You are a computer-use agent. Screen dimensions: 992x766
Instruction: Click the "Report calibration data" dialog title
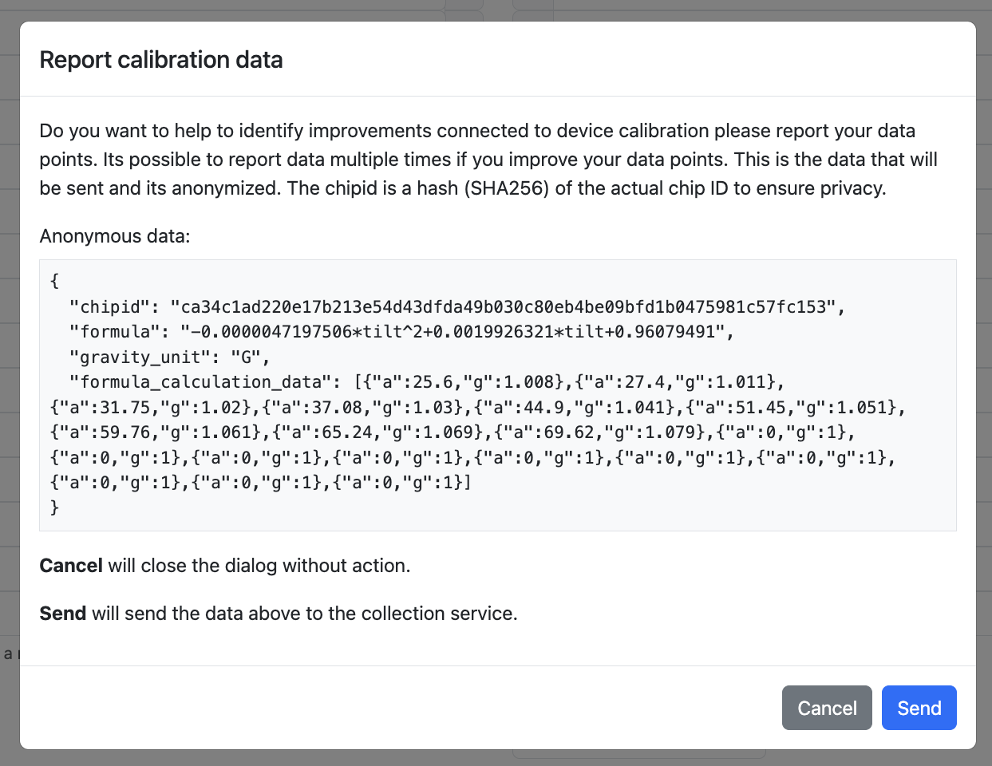click(161, 60)
